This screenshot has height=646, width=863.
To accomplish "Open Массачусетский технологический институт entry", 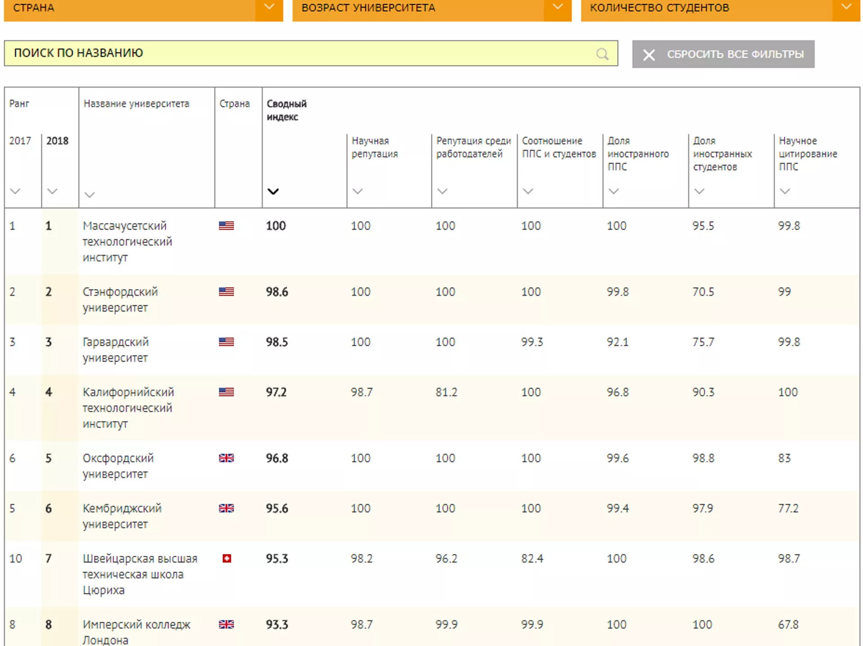I will pos(127,242).
